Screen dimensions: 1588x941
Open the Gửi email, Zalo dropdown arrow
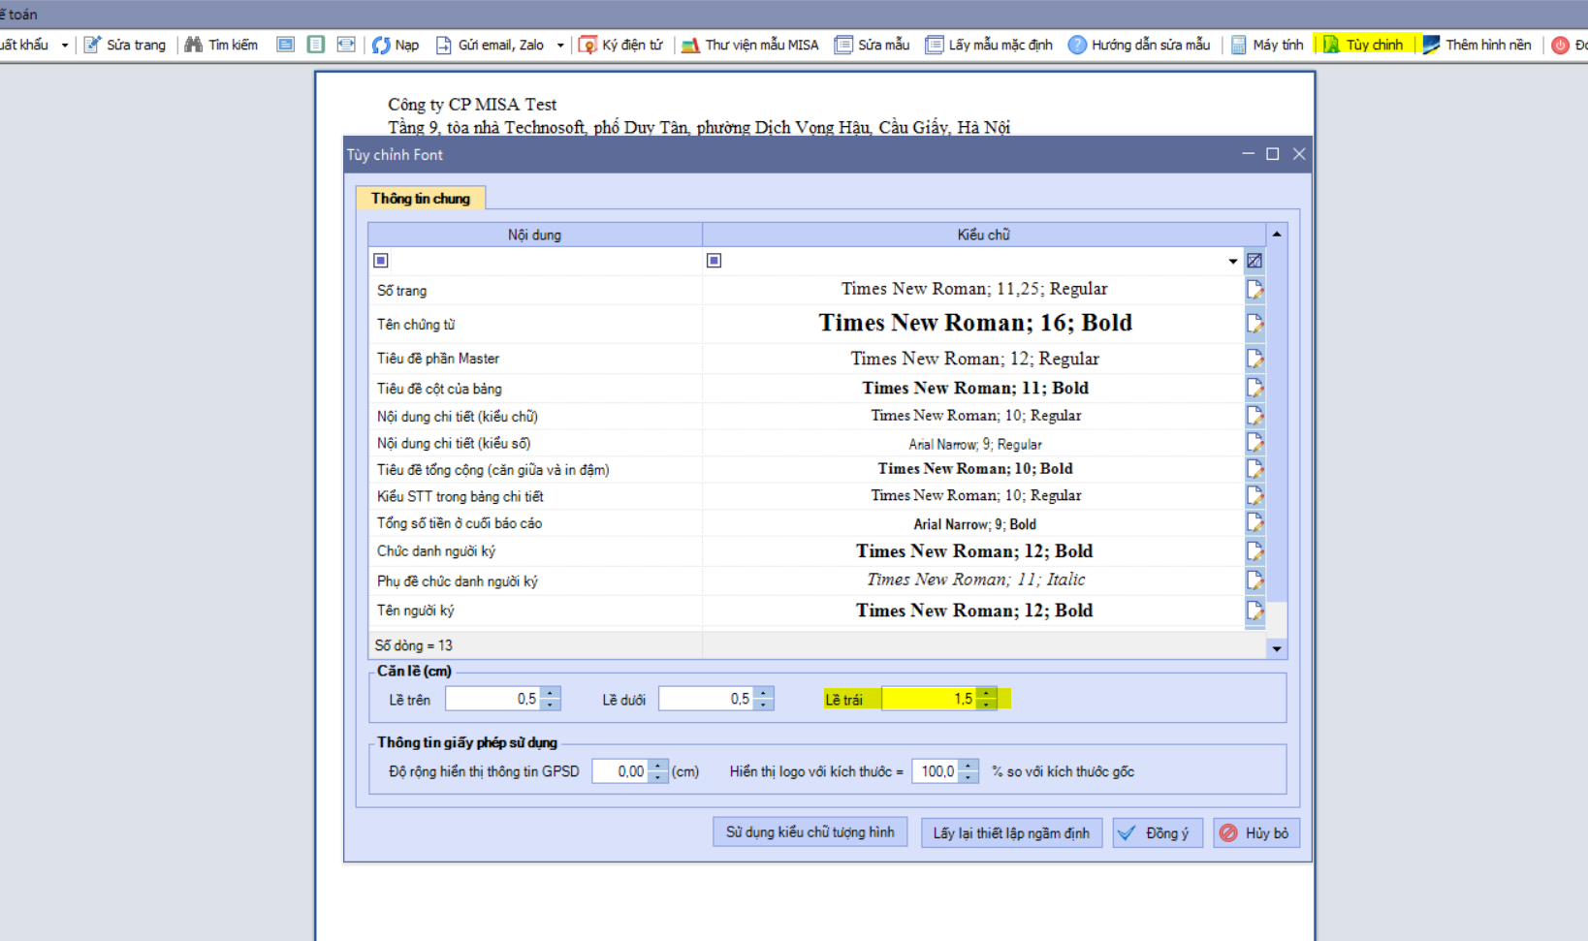pyautogui.click(x=560, y=46)
